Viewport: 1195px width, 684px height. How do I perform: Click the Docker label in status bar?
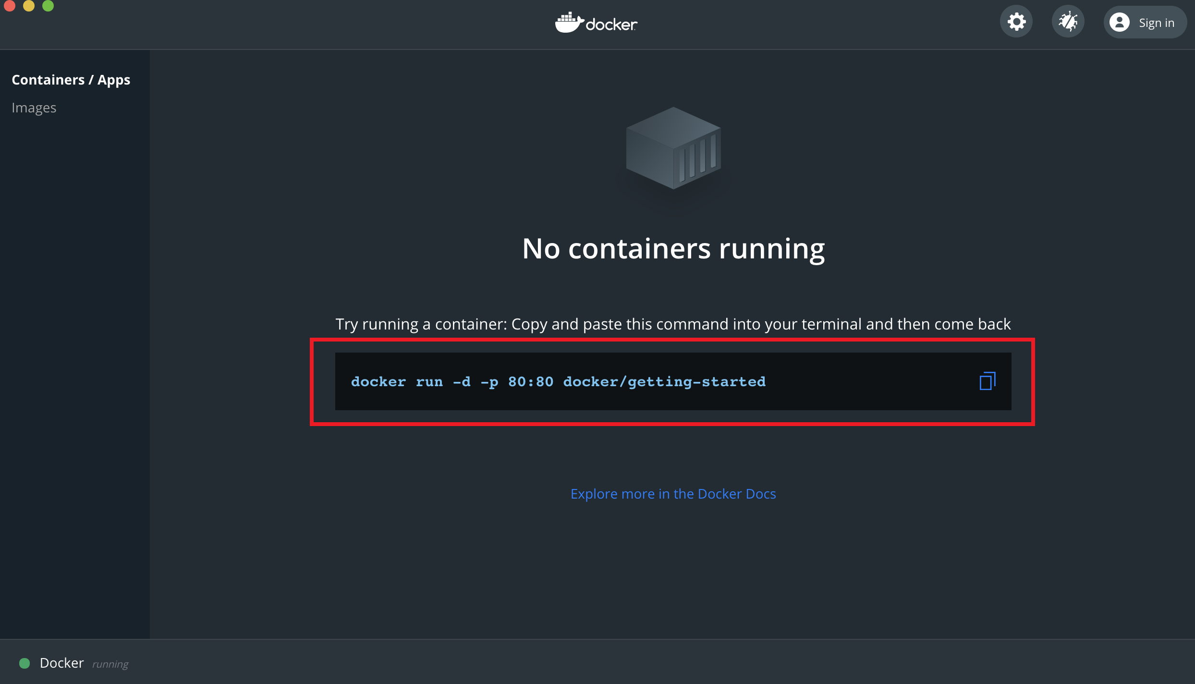click(61, 663)
